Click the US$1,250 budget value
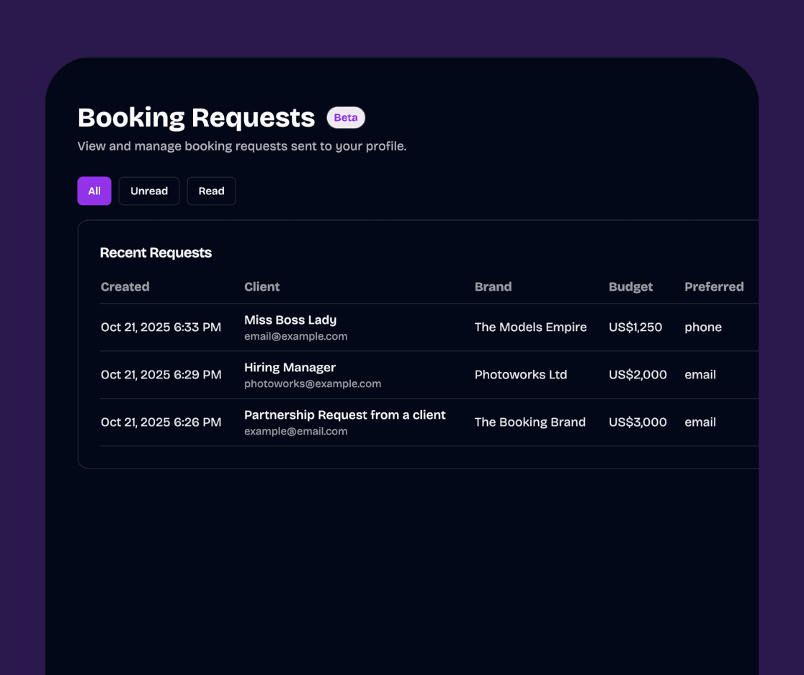The height and width of the screenshot is (675, 804). pyautogui.click(x=635, y=327)
